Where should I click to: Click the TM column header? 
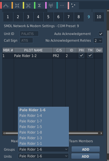click(90, 50)
